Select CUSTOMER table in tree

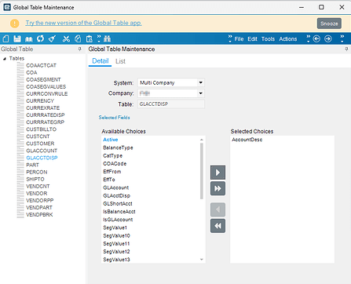tap(40, 144)
